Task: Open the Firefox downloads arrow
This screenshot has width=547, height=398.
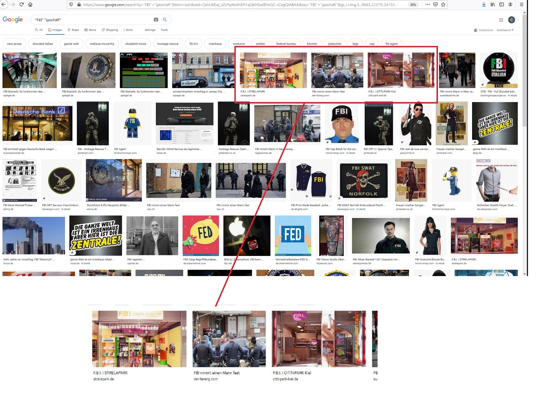Action: pyautogui.click(x=484, y=4)
